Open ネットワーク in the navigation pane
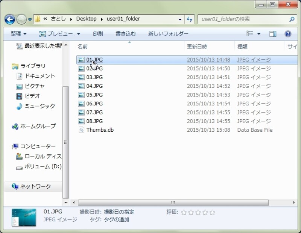 tap(35, 186)
